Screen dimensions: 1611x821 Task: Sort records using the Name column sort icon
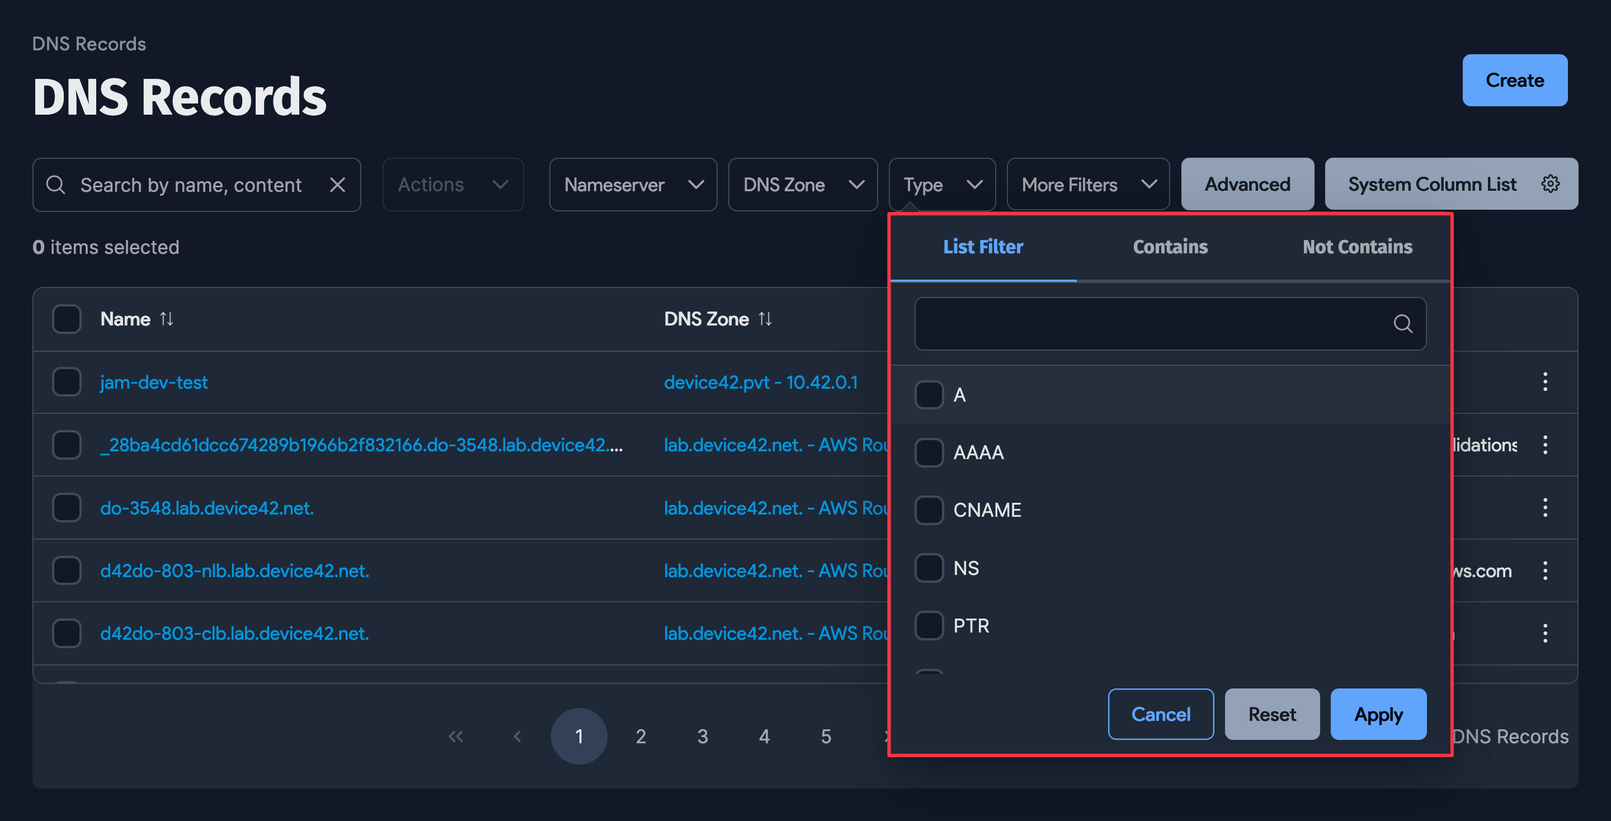coord(167,319)
